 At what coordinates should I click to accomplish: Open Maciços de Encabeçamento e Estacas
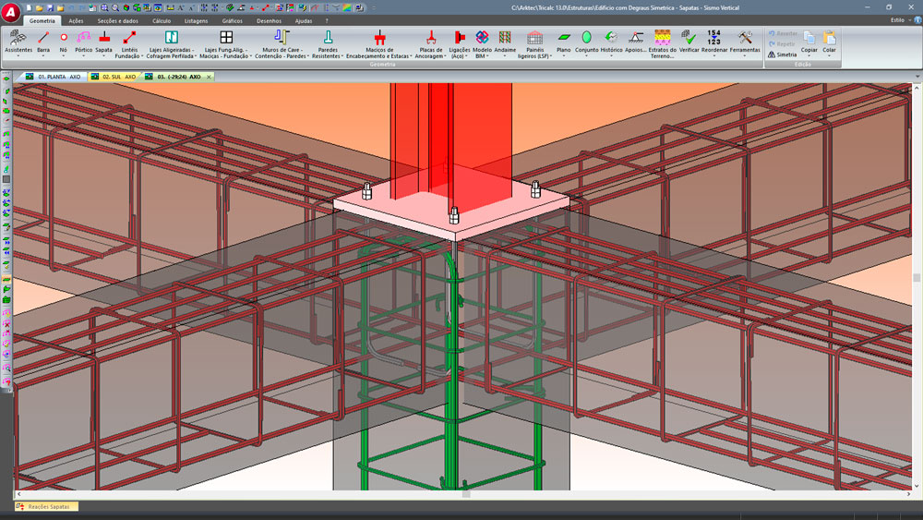point(379,44)
